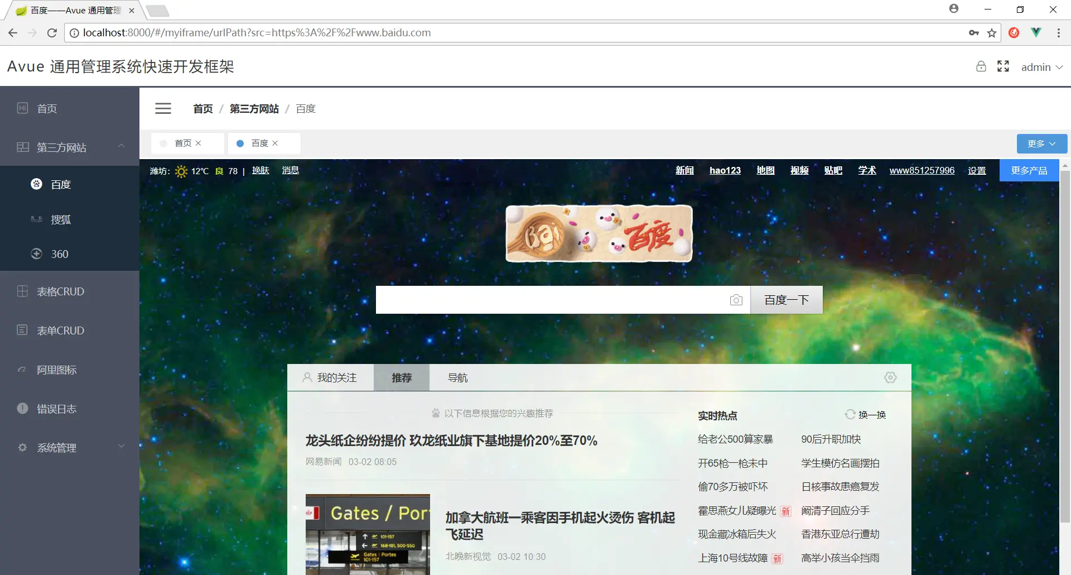Screen dimensions: 1071x575
Task: Click the camera image-search icon
Action: 736,300
